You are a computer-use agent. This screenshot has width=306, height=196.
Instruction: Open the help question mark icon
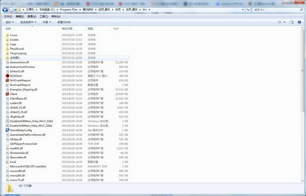299,22
